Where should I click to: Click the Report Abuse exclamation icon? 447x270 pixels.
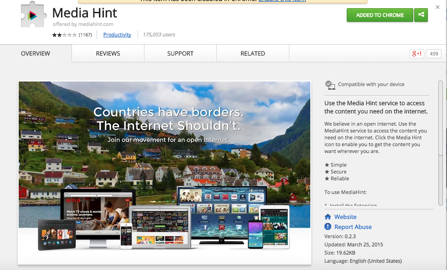pyautogui.click(x=328, y=227)
